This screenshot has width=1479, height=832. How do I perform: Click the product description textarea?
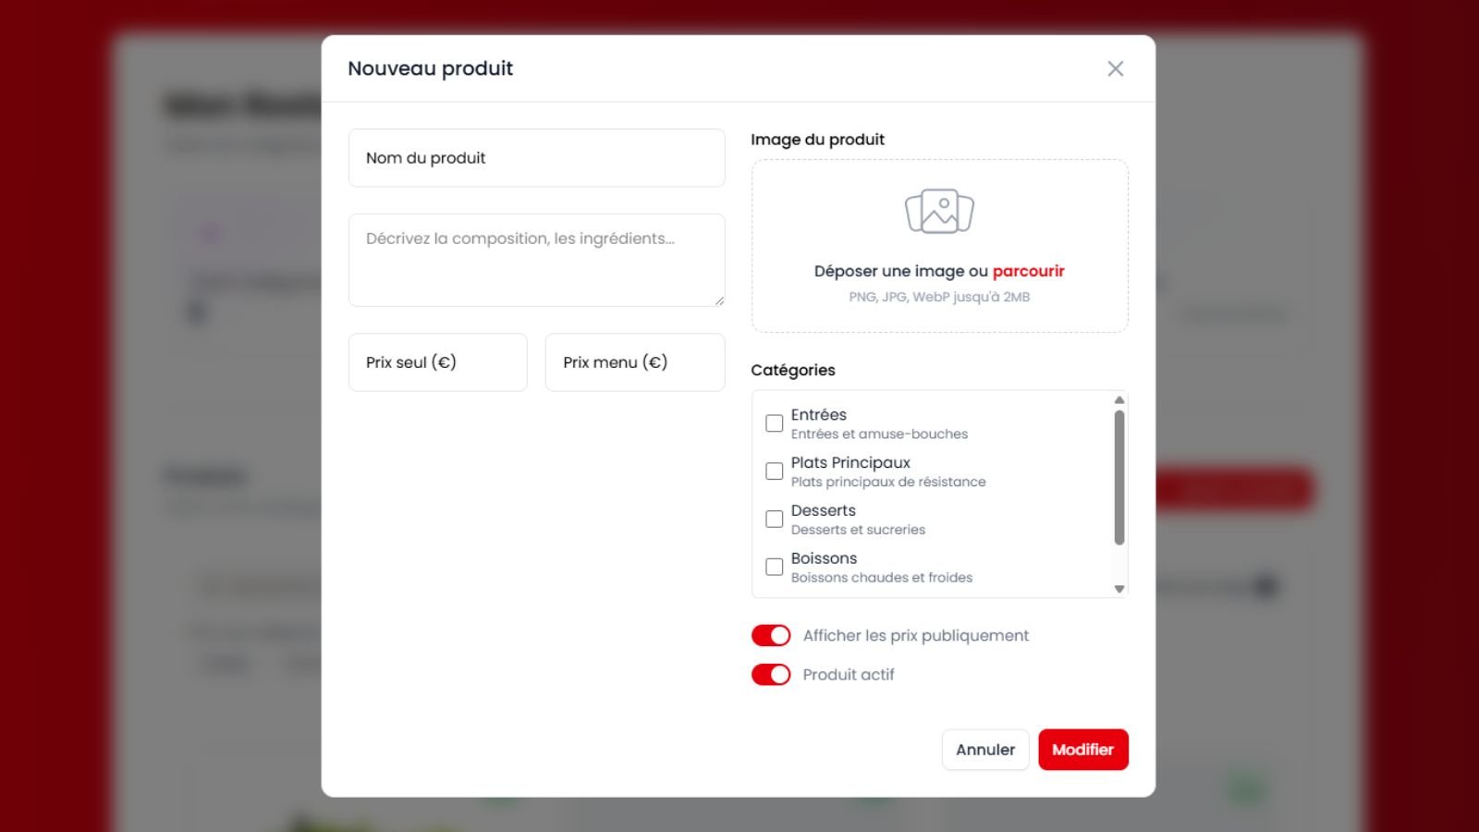click(x=536, y=260)
